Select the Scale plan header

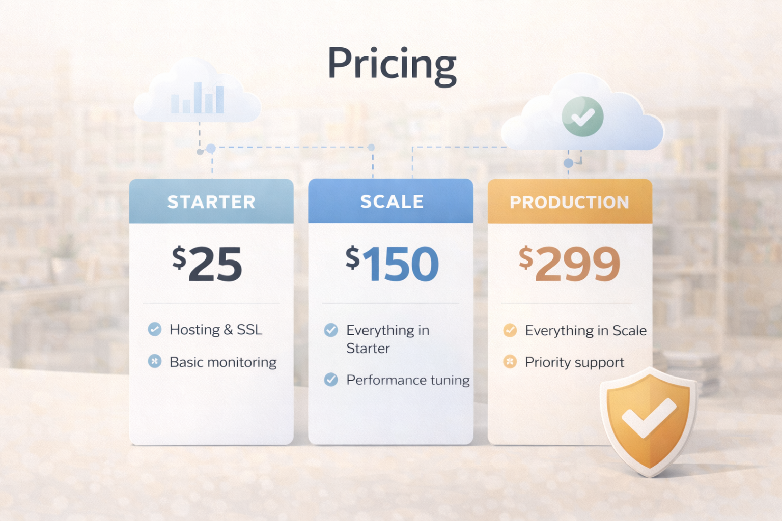[x=391, y=201]
